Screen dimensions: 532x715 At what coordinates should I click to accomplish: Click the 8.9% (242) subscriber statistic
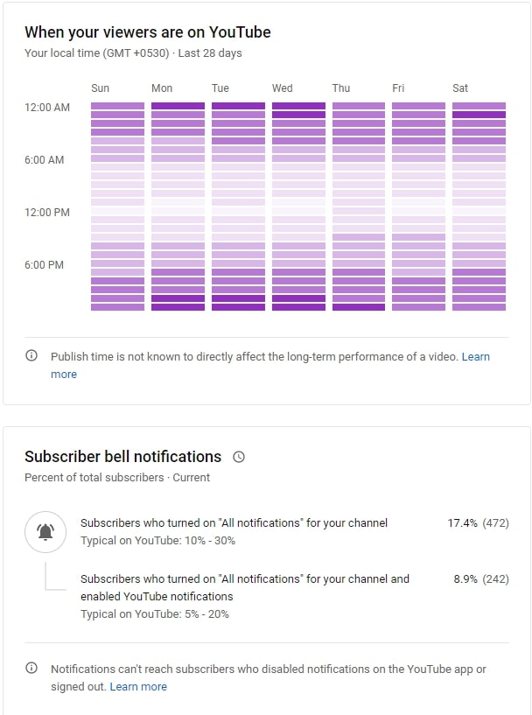coord(481,579)
